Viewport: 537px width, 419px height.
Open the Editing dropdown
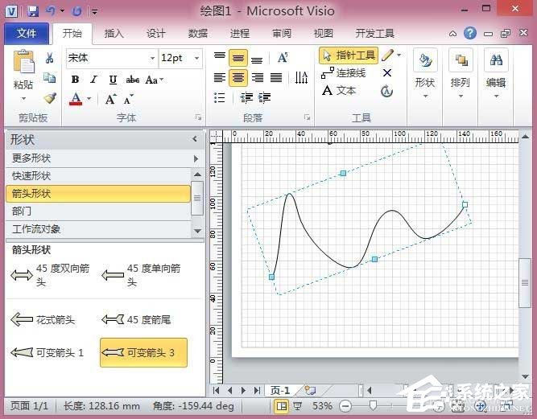tap(496, 74)
